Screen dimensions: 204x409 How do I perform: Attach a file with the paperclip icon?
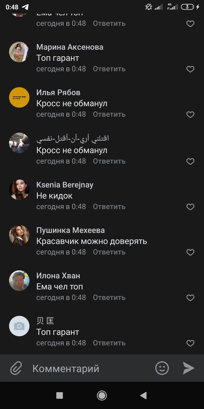(x=16, y=368)
